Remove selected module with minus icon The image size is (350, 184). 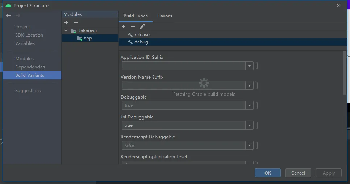point(76,22)
